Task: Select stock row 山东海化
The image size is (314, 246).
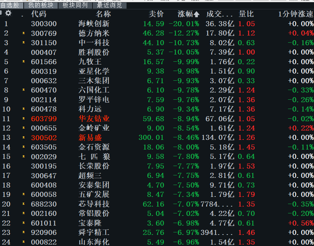Action: pos(157,242)
